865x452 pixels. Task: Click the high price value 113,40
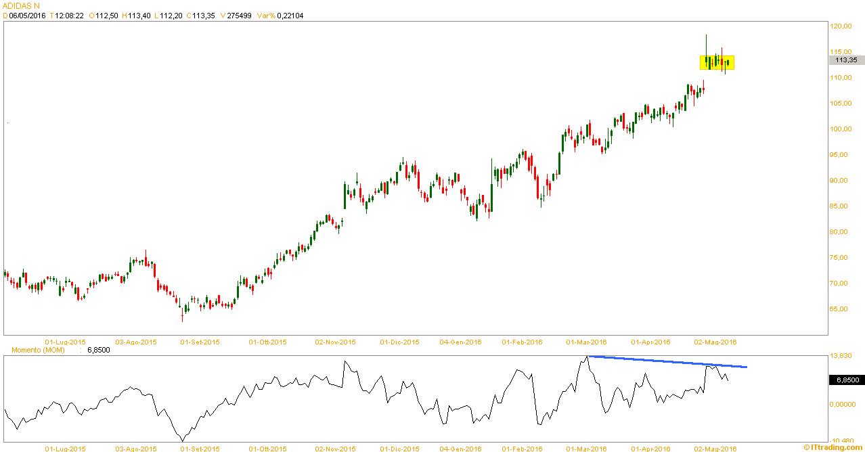click(x=139, y=16)
